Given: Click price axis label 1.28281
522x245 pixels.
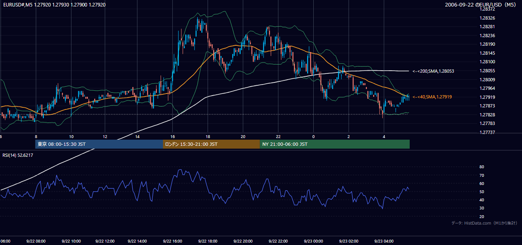Looking at the screenshot, I should click(x=488, y=27).
